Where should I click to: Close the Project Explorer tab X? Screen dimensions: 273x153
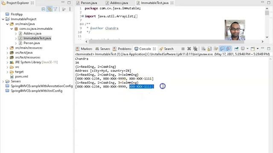pyautogui.click(x=32, y=3)
